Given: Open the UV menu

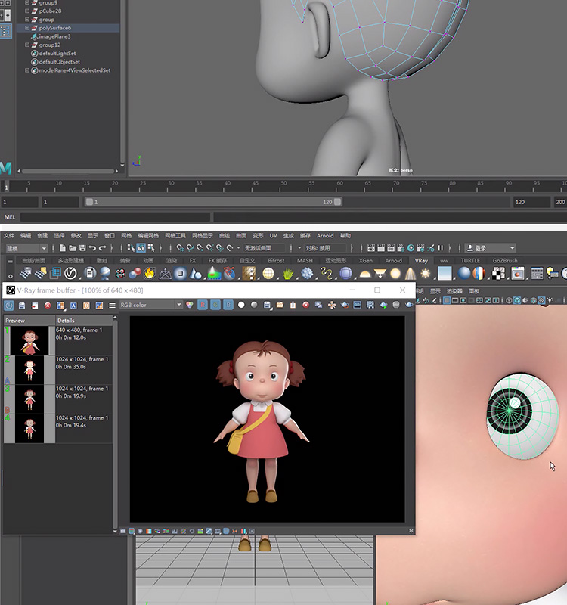Looking at the screenshot, I should pos(273,235).
